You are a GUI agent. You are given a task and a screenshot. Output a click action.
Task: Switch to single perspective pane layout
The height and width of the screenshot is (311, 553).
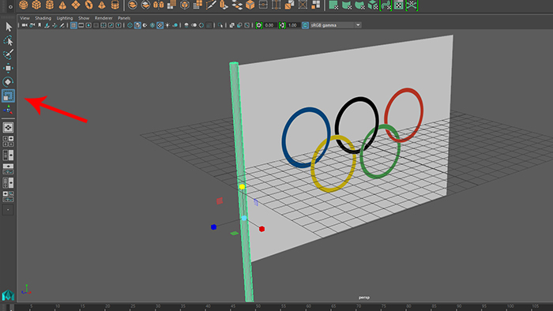point(8,128)
